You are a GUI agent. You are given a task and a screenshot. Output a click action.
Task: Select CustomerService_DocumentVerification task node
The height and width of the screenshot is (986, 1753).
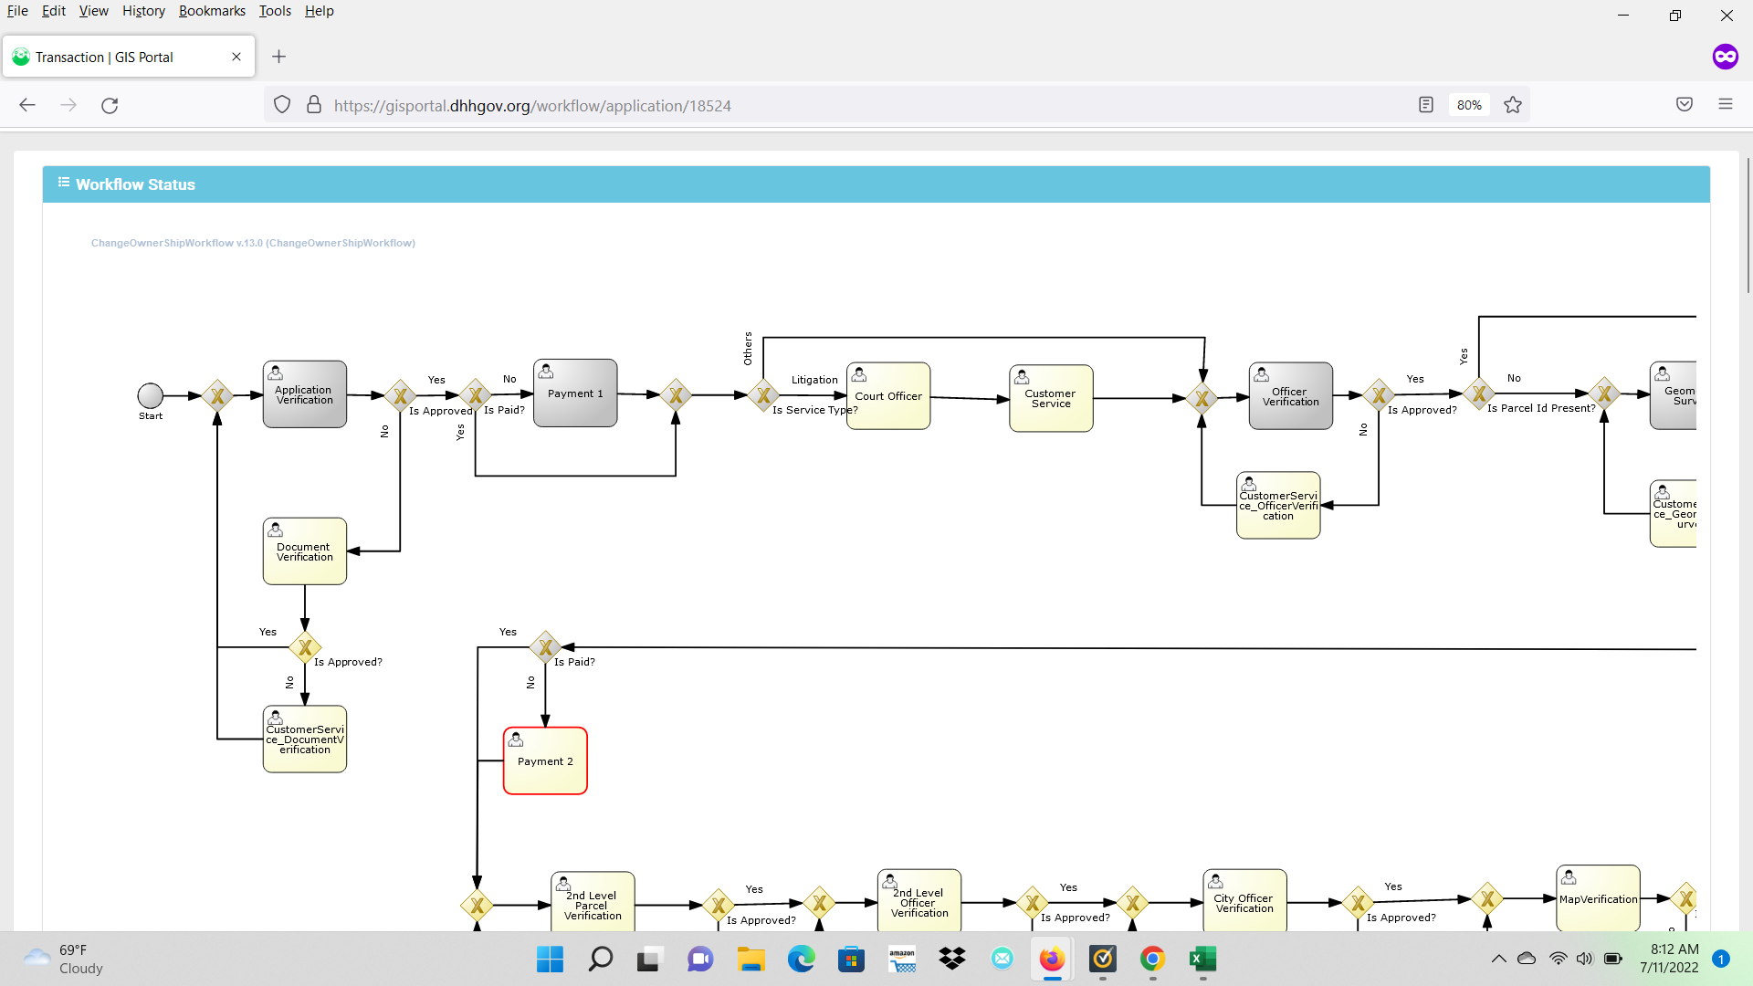(x=305, y=739)
